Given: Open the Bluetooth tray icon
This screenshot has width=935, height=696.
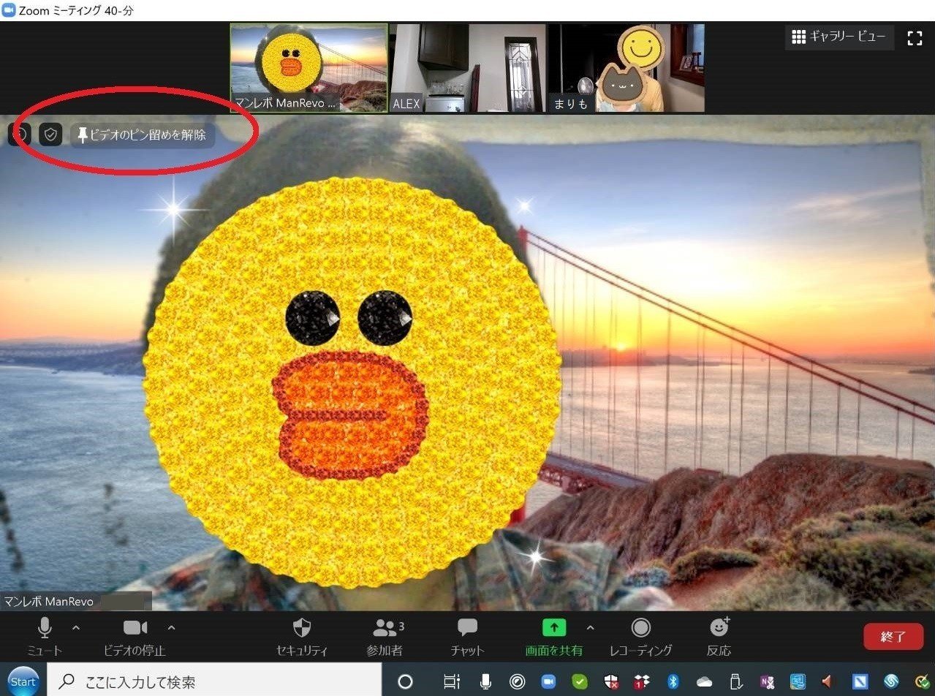Looking at the screenshot, I should pos(674,681).
